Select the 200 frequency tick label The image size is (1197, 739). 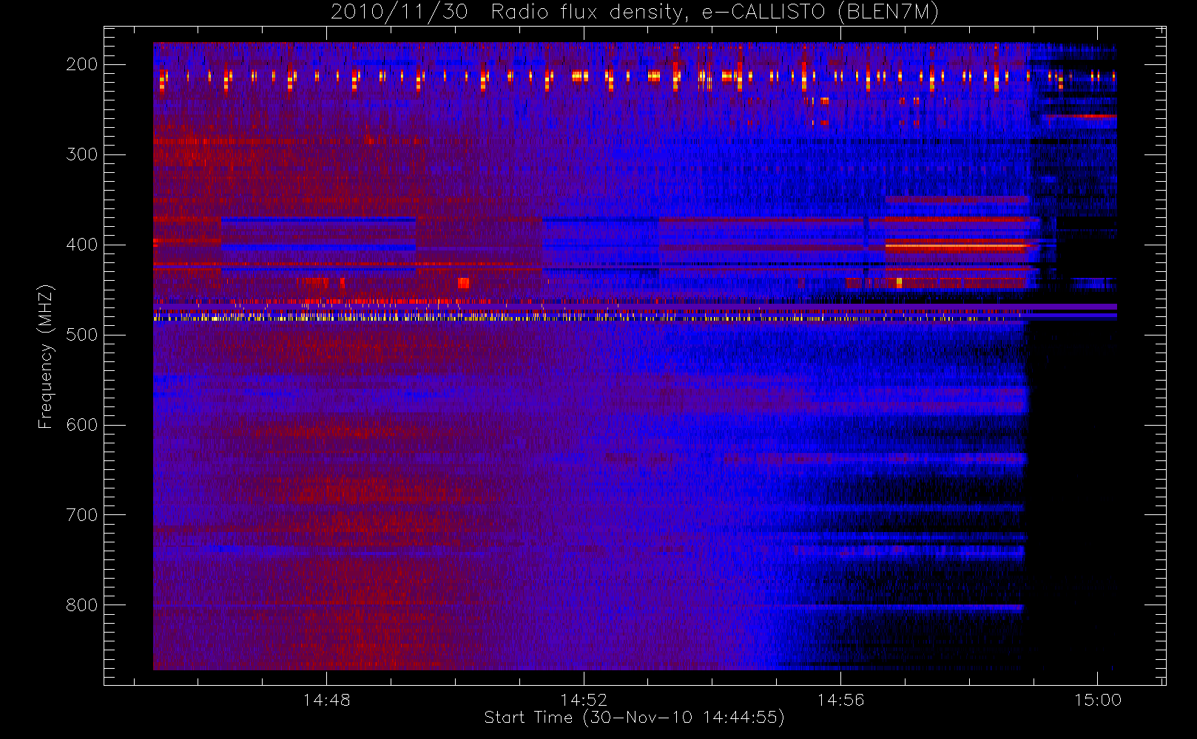pyautogui.click(x=81, y=64)
